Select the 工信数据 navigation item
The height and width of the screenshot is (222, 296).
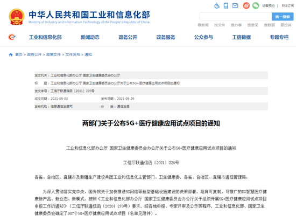click(x=242, y=37)
